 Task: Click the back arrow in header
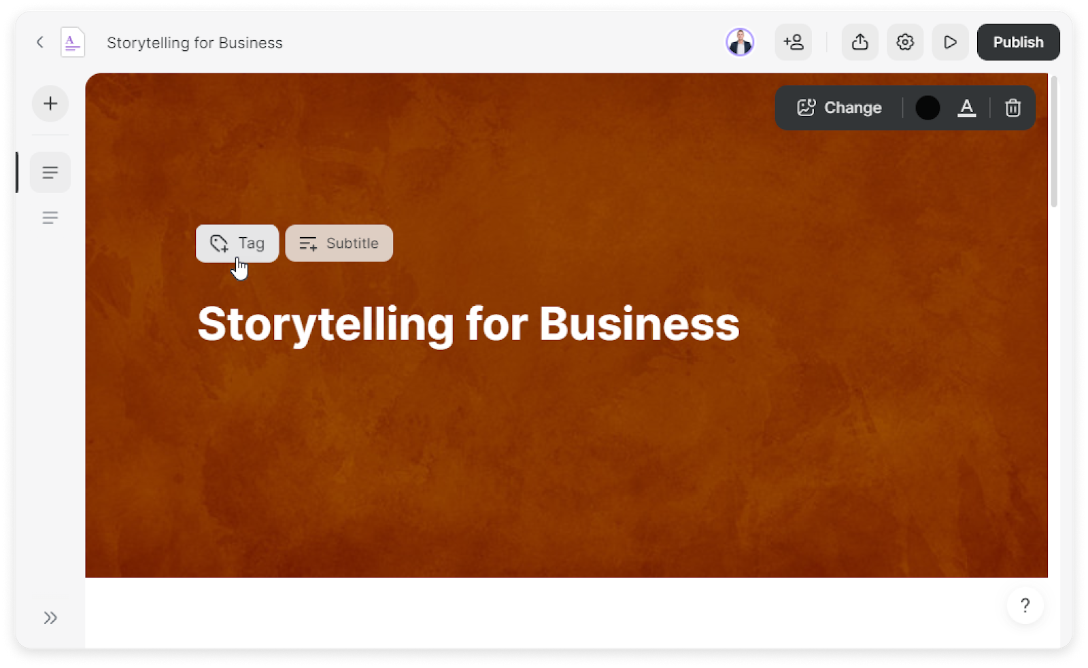click(x=40, y=42)
